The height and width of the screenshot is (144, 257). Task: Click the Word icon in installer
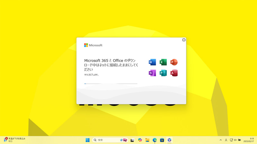tap(152, 62)
